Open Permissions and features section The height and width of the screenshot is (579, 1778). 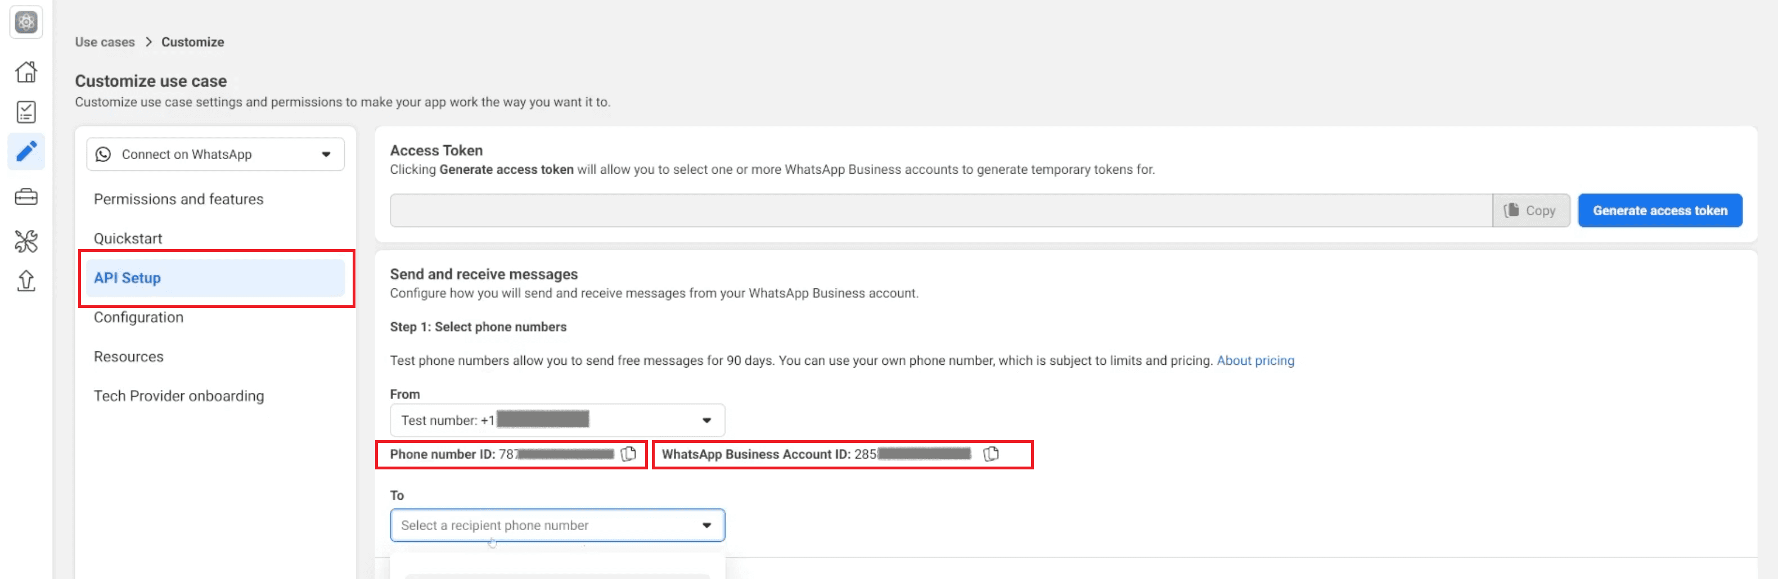pyautogui.click(x=179, y=199)
